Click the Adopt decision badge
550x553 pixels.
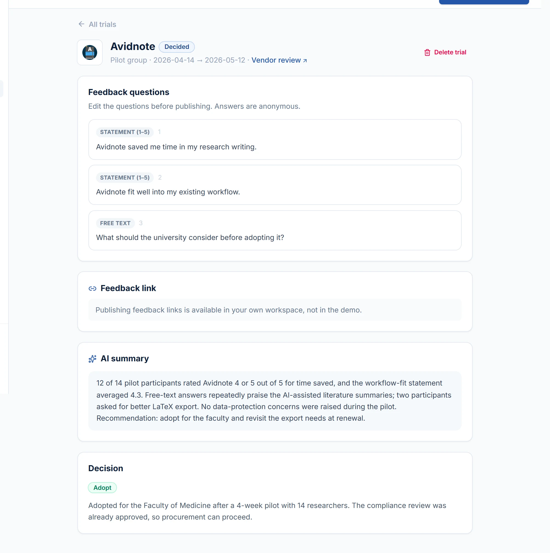102,488
